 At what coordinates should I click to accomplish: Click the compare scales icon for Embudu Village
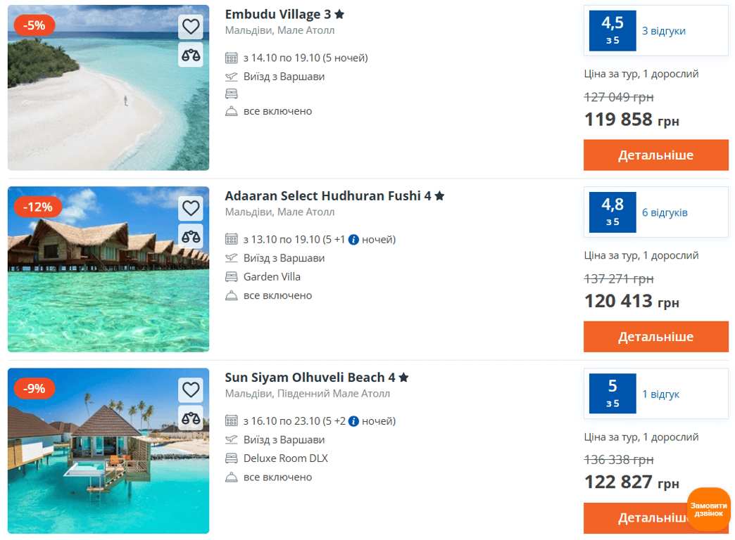click(x=190, y=55)
